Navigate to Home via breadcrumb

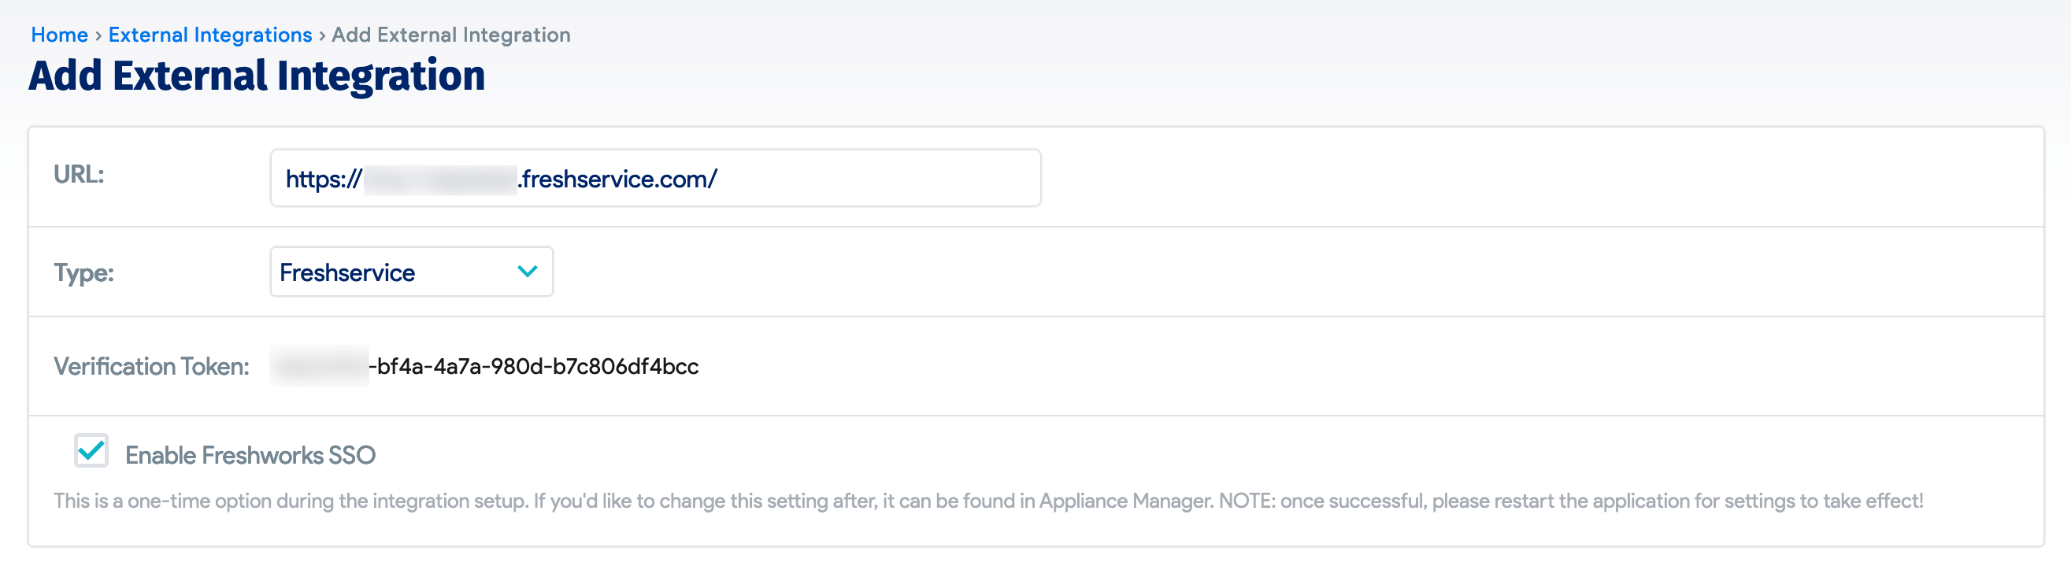pos(59,34)
